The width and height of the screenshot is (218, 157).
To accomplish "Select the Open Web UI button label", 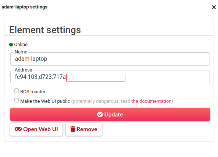I will pos(40,129).
